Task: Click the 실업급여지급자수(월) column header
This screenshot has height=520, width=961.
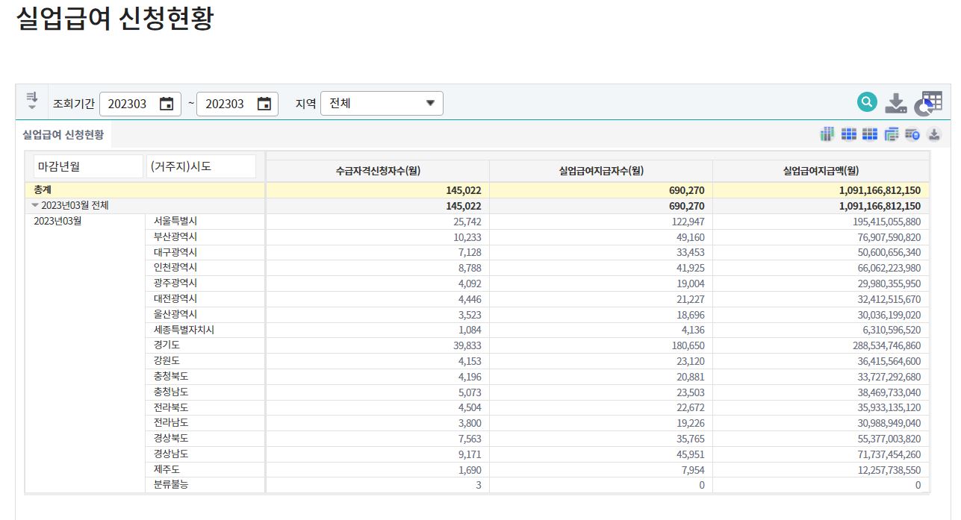Action: [x=601, y=171]
